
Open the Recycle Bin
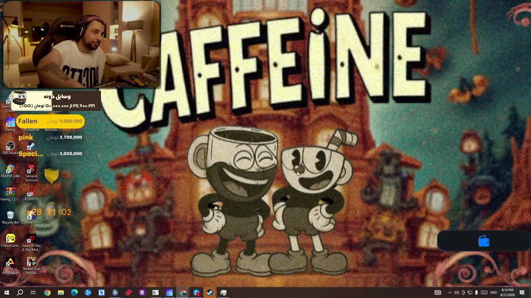10,217
